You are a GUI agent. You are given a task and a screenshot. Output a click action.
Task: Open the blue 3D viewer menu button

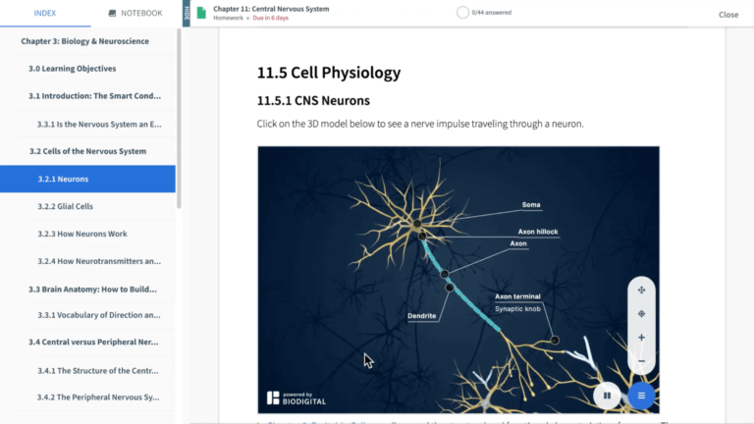(641, 396)
